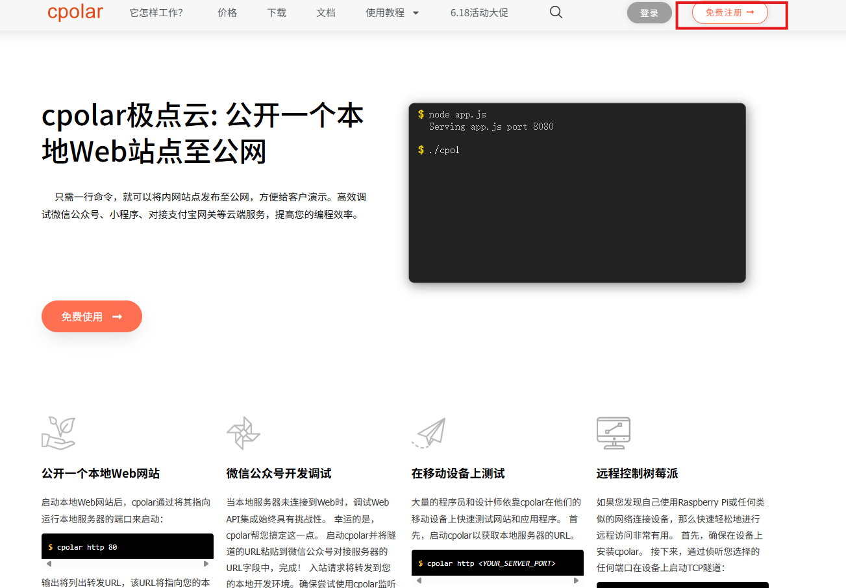Click the horizontal scrollbar under cpolar http 80
Image resolution: width=846 pixels, height=588 pixels.
pos(127,564)
